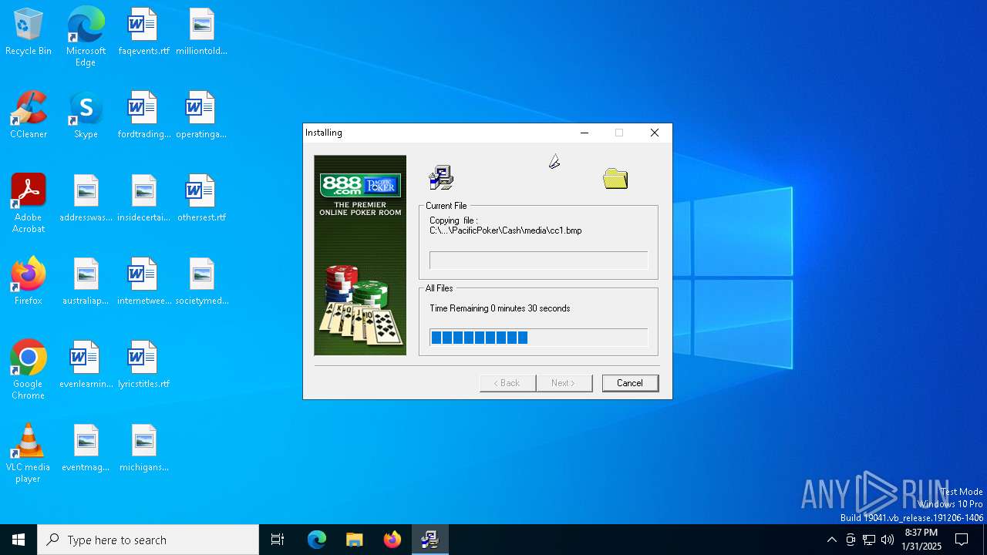Click the installer taskbar icon
This screenshot has height=555, width=987.
pos(429,540)
